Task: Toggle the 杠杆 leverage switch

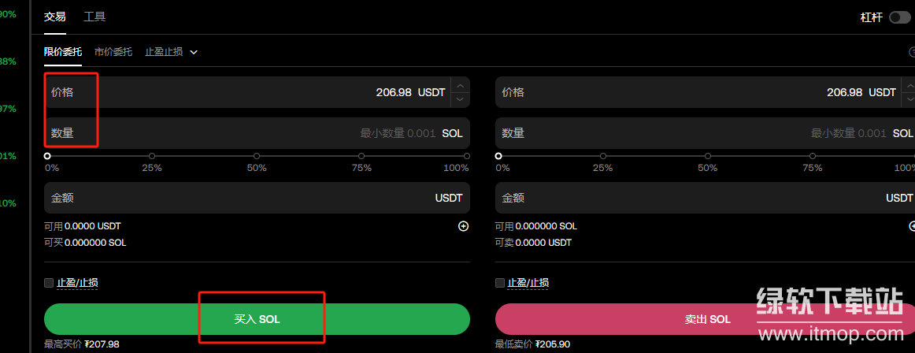Action: (899, 17)
